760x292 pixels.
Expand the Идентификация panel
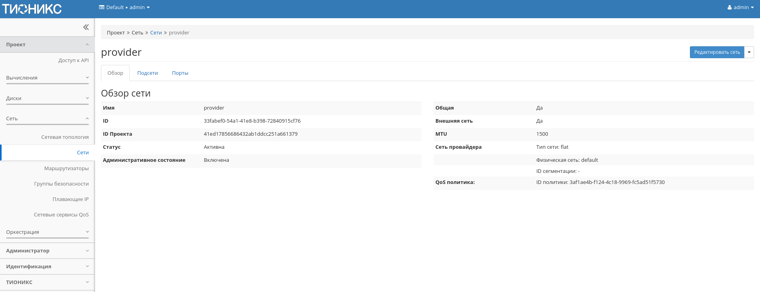[x=47, y=267]
